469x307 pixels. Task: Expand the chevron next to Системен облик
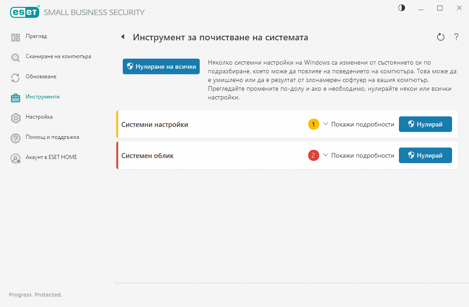[325, 155]
